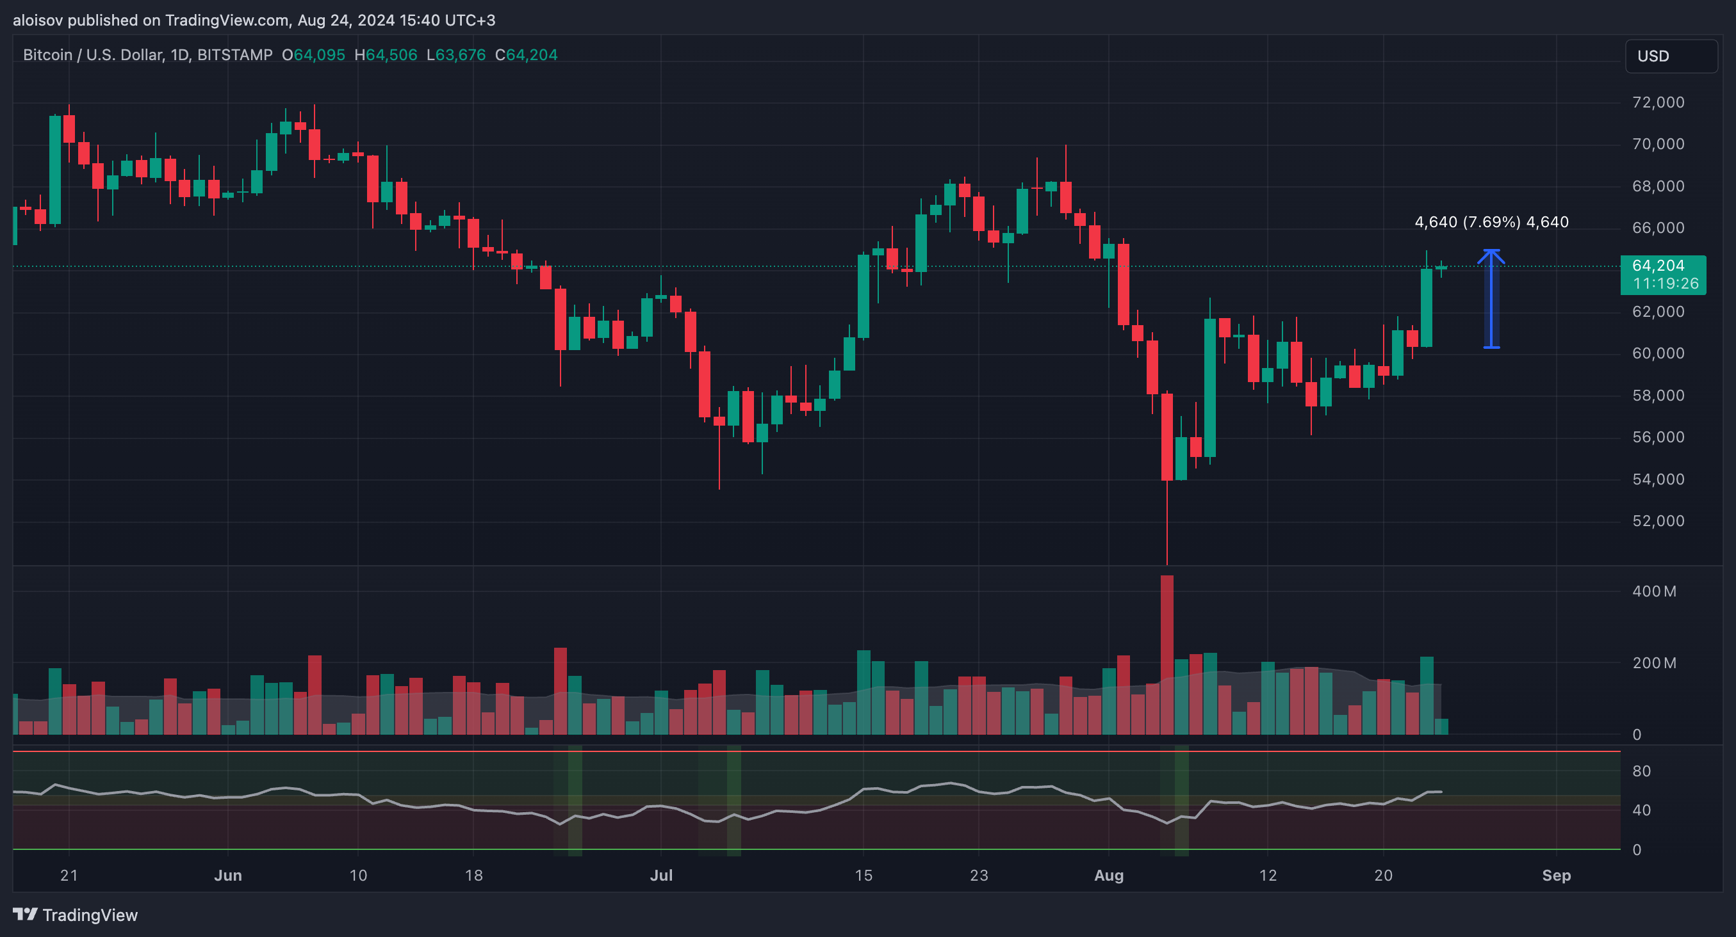Image resolution: width=1736 pixels, height=937 pixels.
Task: Click the close price value C64,204
Action: (527, 54)
